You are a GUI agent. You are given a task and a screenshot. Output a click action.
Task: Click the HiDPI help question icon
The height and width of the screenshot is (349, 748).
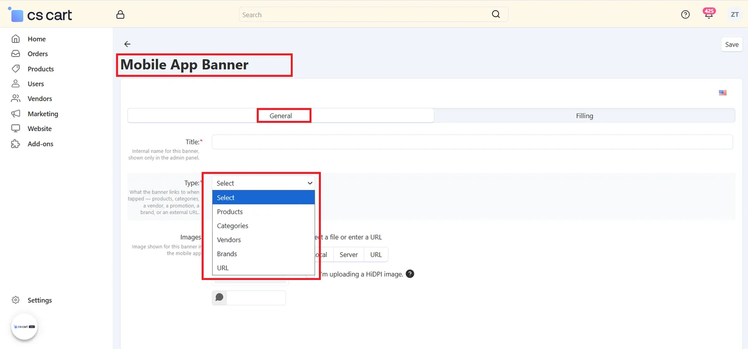(x=410, y=274)
